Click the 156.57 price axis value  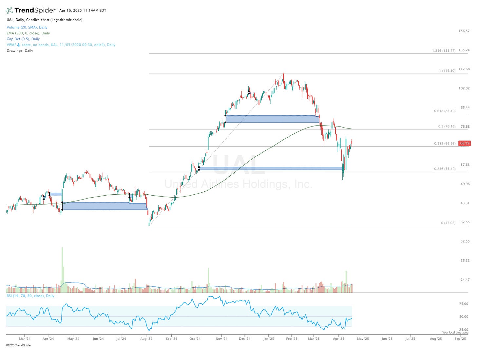pyautogui.click(x=464, y=31)
